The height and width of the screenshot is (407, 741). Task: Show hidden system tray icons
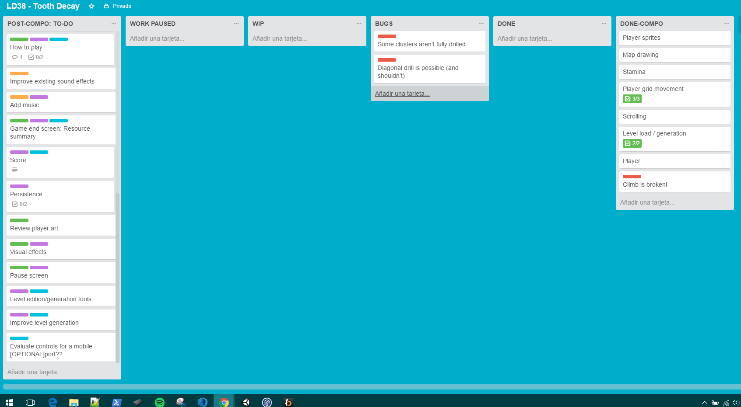tap(704, 403)
